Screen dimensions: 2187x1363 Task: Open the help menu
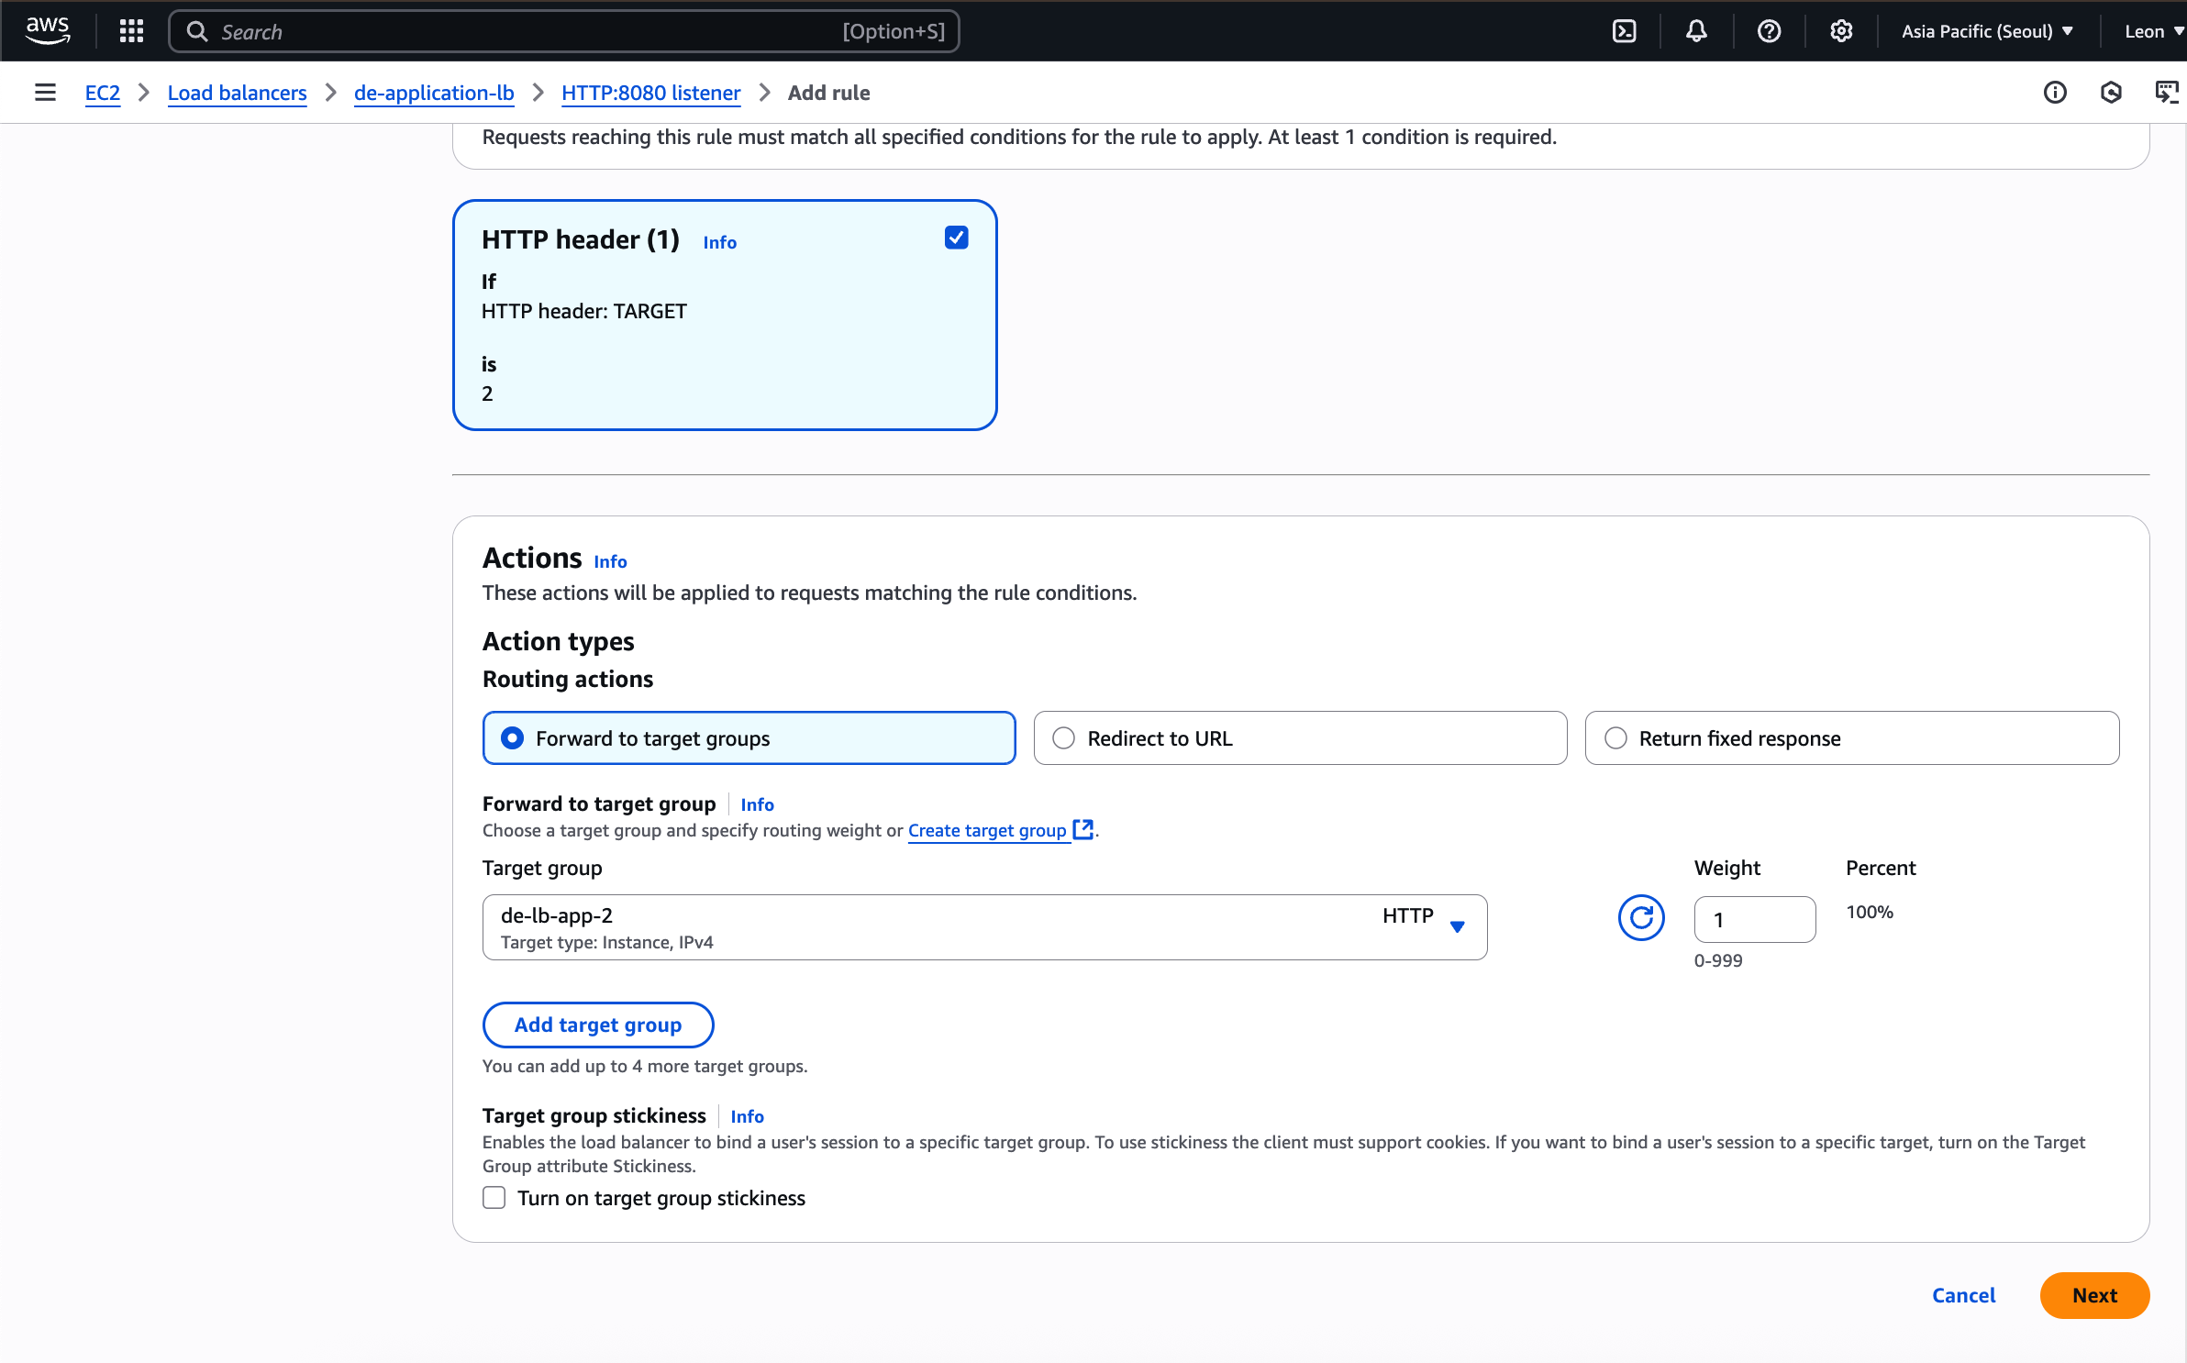pos(1768,30)
